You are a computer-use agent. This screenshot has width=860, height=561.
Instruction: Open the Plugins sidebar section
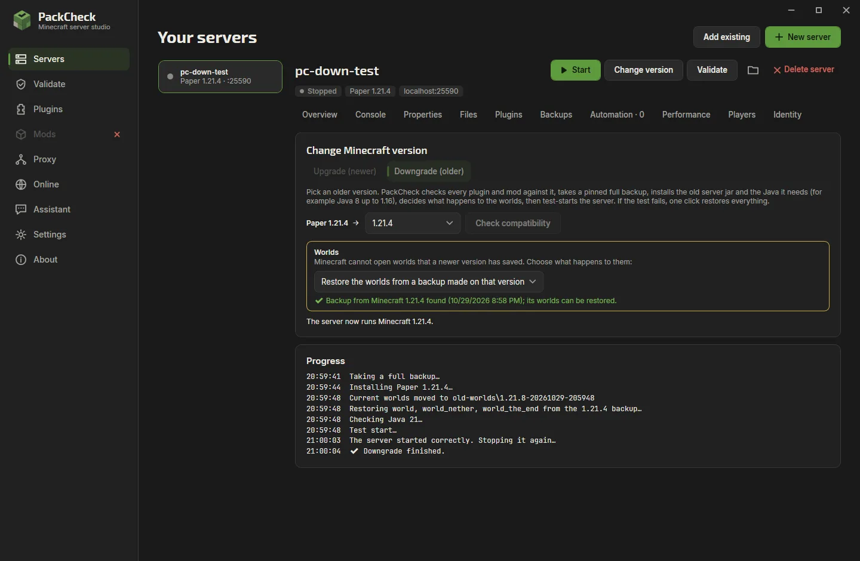[69, 109]
